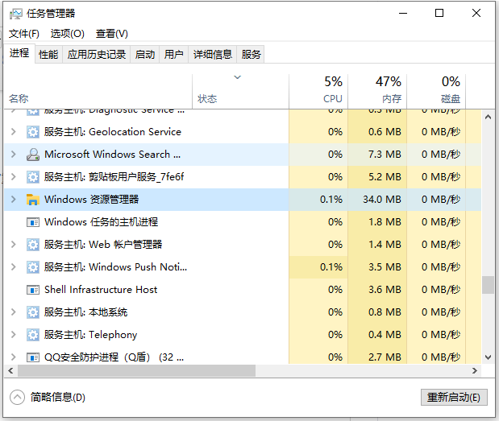Open the 文件(F) menu
Screen dimensions: 499x421
24,34
